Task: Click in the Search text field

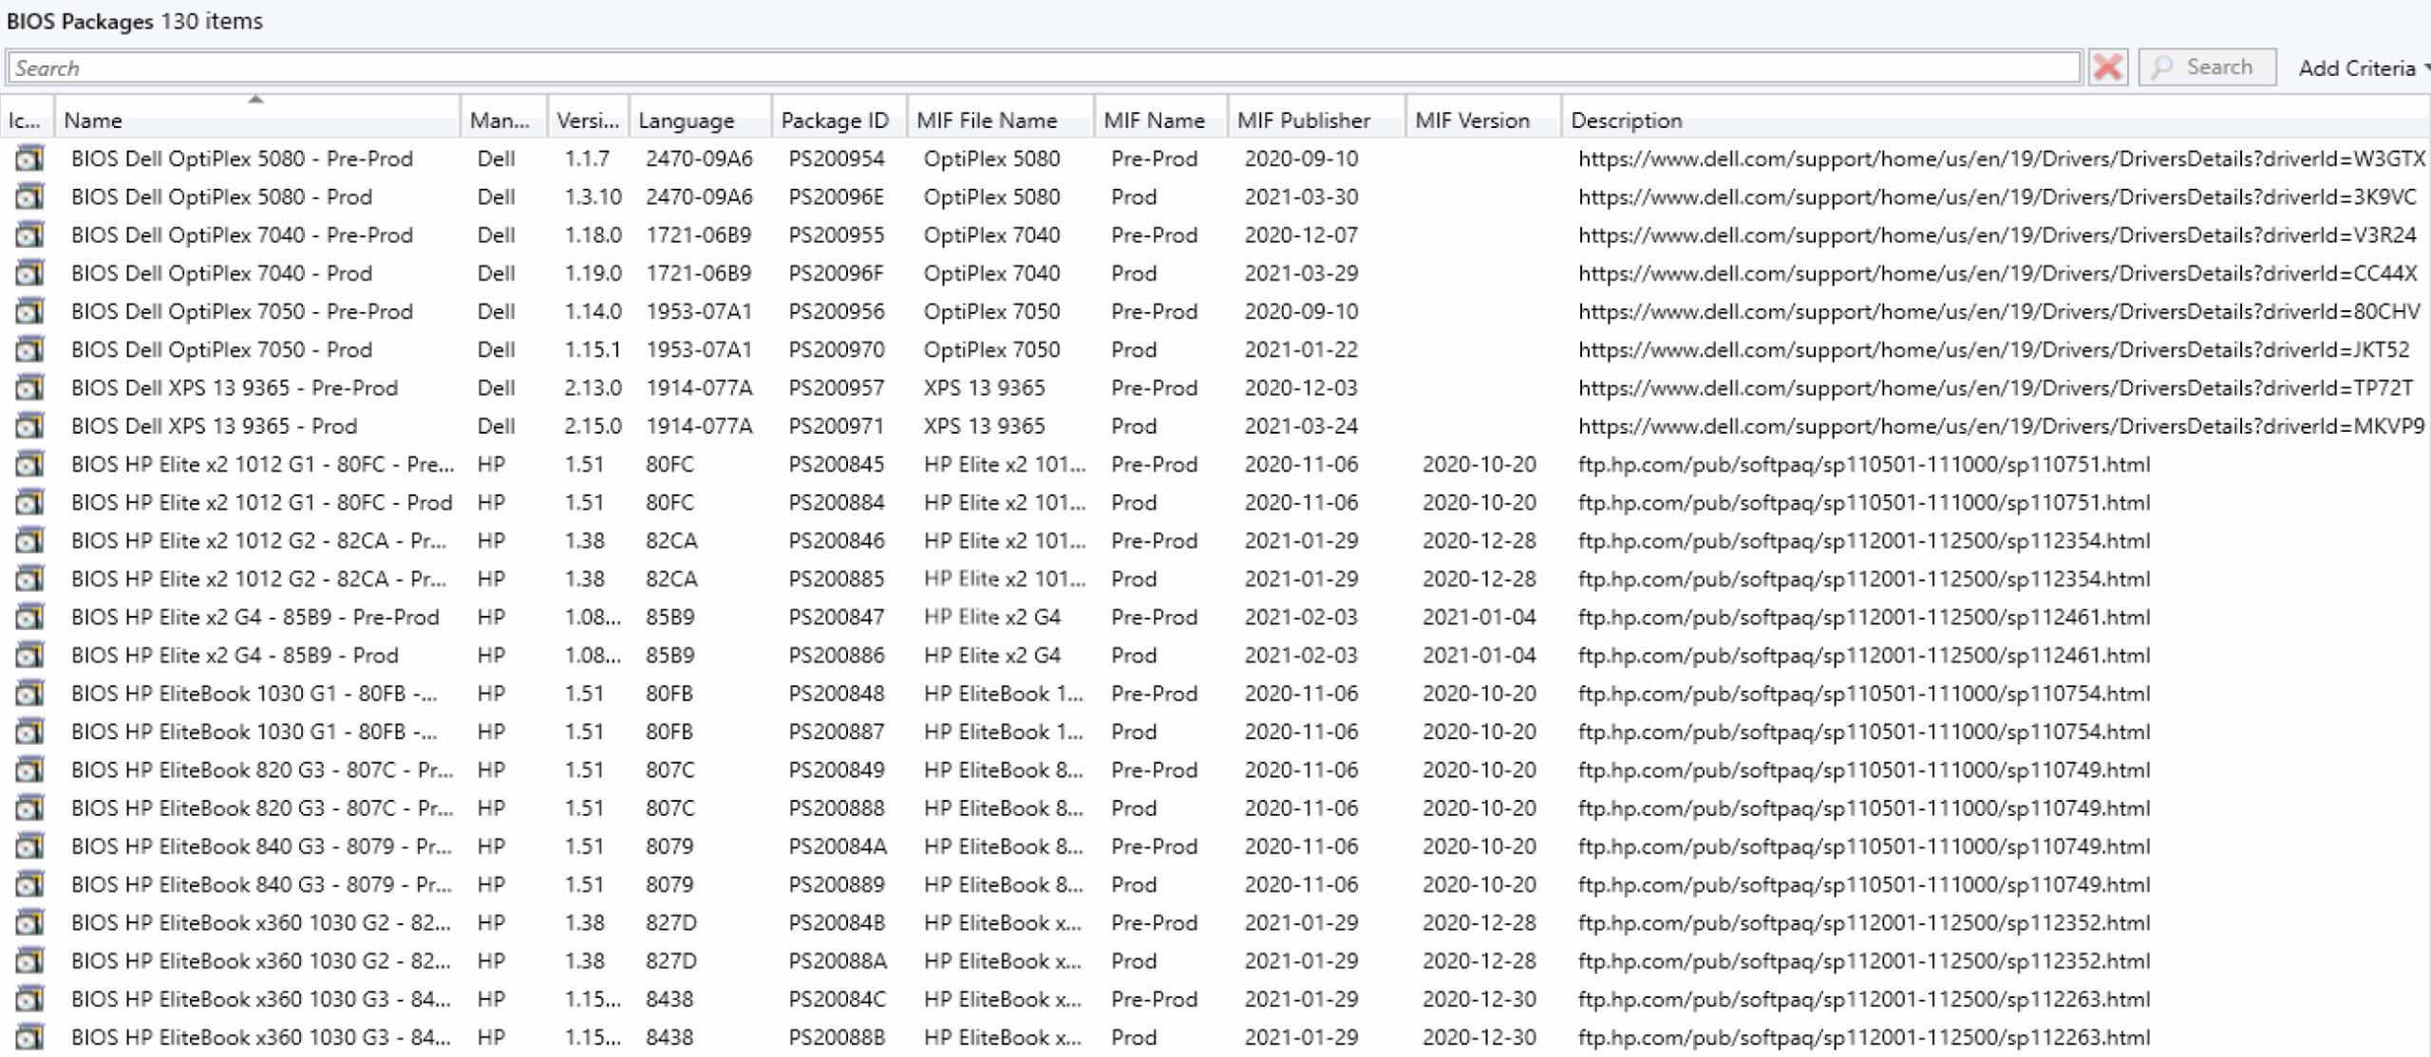Action: 1043,68
